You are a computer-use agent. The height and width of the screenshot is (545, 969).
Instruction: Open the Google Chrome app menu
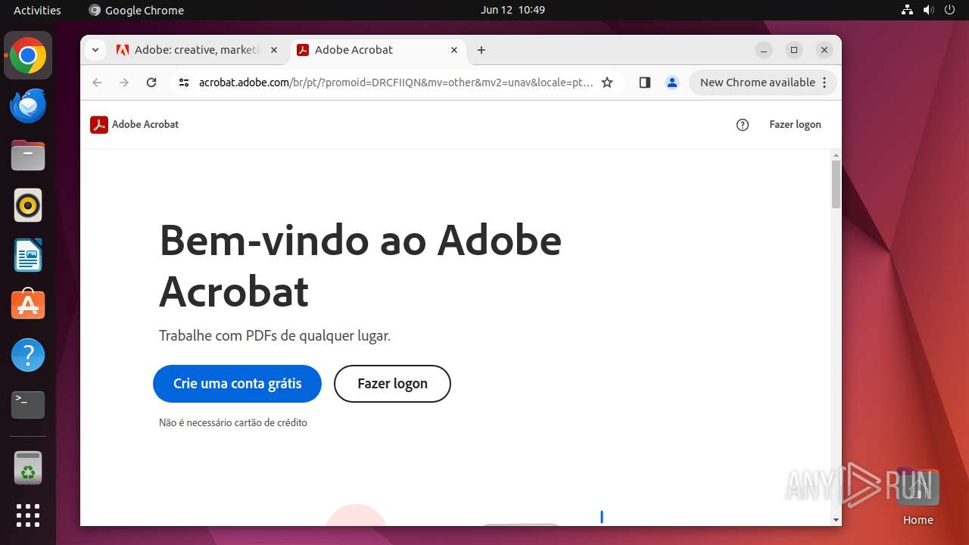pos(136,10)
